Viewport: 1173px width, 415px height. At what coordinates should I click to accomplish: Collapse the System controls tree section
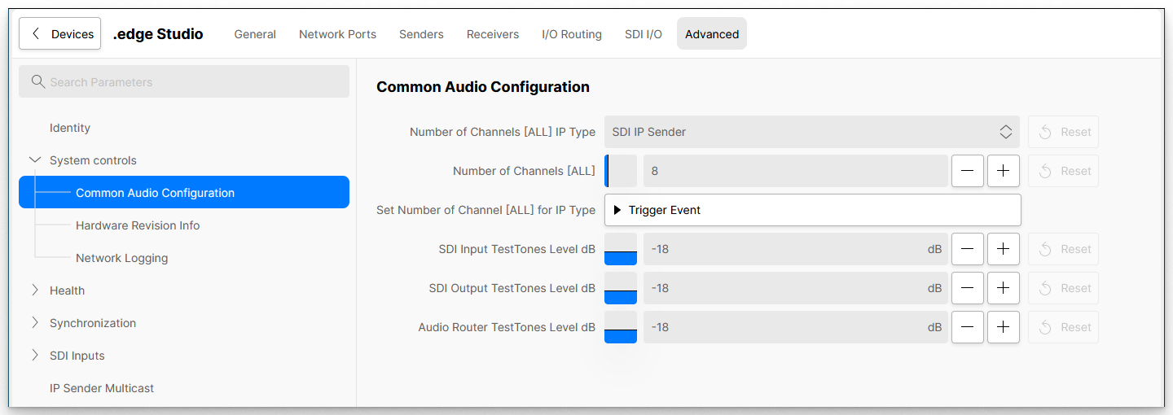pyautogui.click(x=35, y=160)
